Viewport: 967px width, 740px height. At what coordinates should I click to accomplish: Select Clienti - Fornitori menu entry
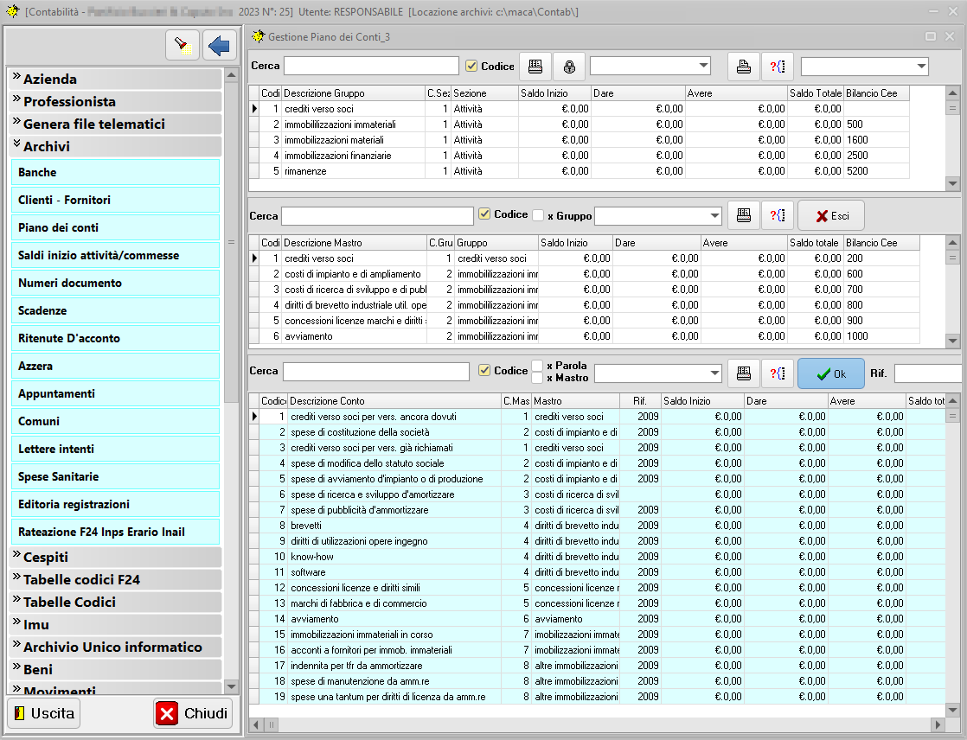(x=116, y=201)
